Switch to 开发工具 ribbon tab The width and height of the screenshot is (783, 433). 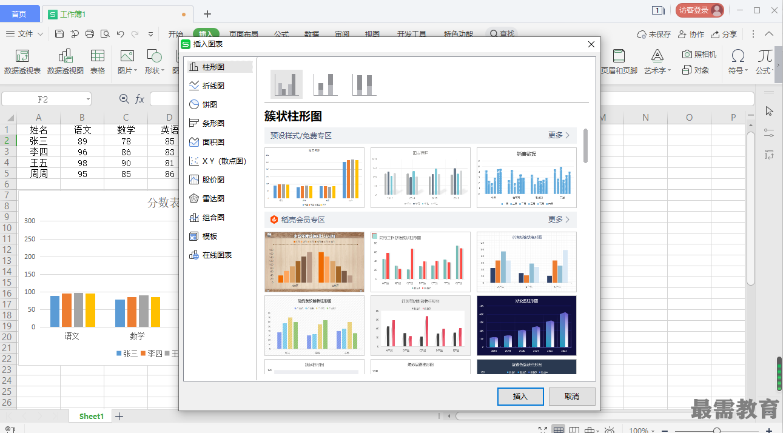click(x=412, y=34)
